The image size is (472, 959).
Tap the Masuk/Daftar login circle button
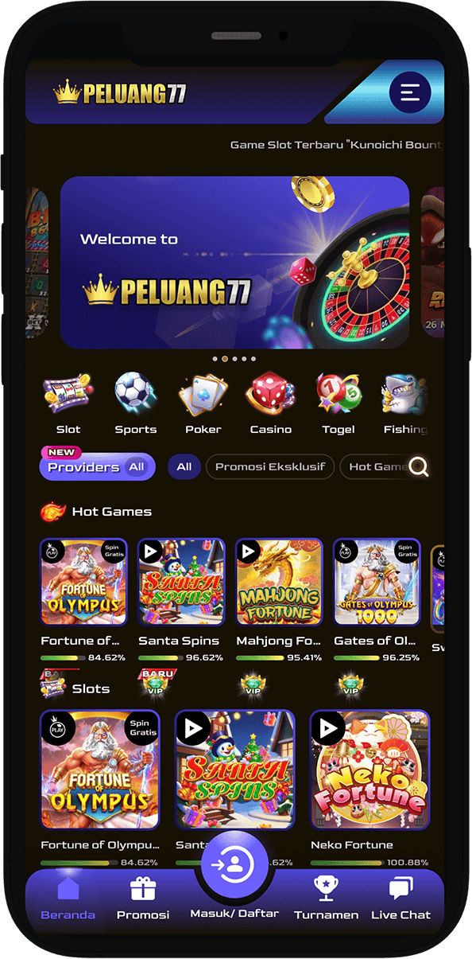[x=234, y=863]
